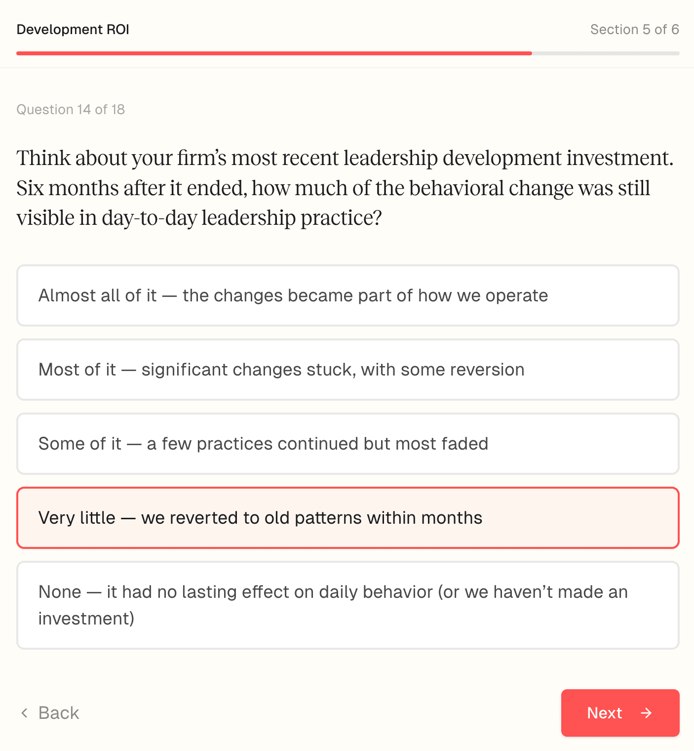Image resolution: width=694 pixels, height=751 pixels.
Task: Click 'a few practices continued but most faded'
Action: pos(317,444)
